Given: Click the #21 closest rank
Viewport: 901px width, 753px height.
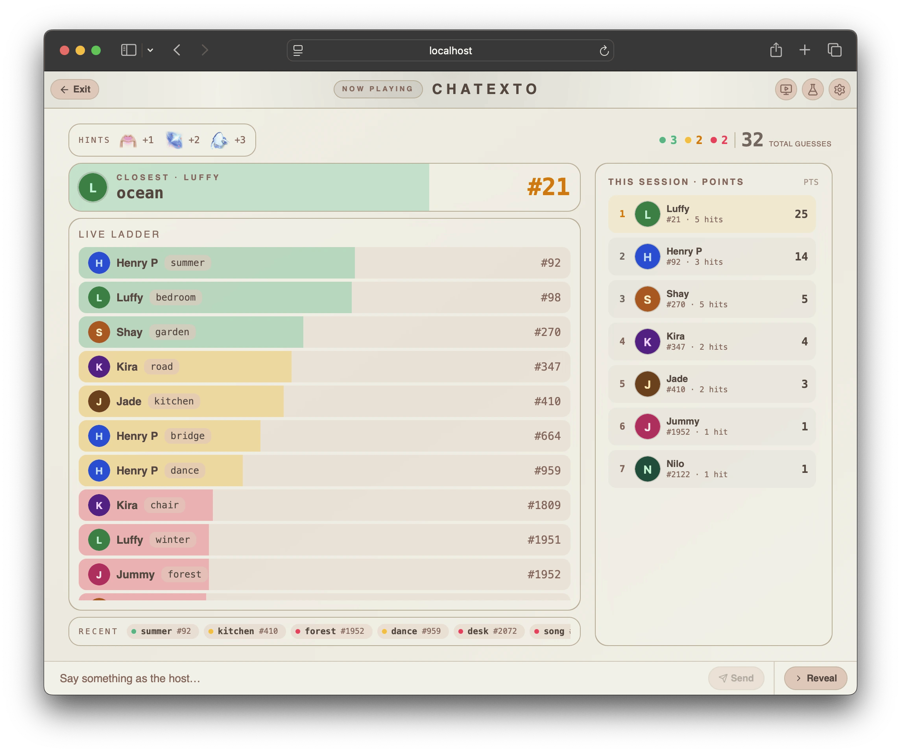Looking at the screenshot, I should coord(548,187).
